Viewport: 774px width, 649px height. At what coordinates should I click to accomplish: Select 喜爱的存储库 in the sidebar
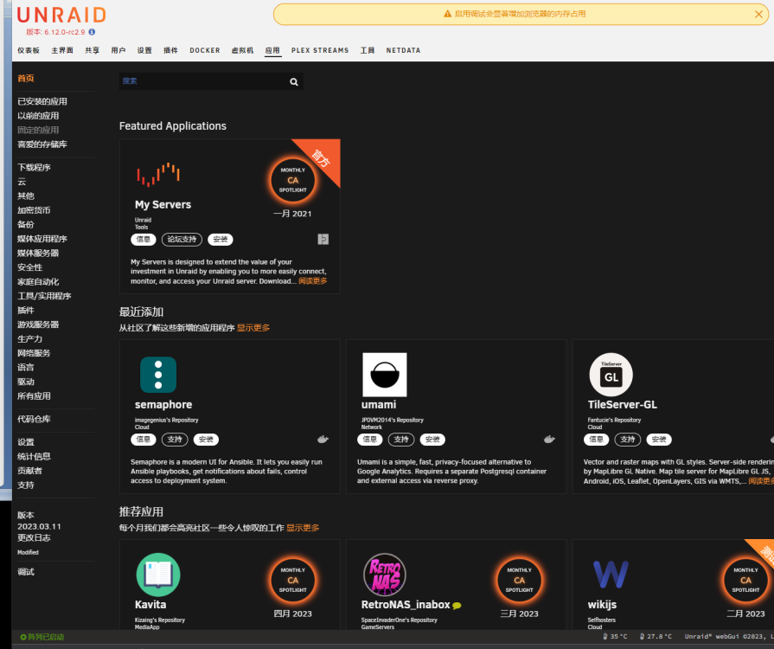(42, 145)
